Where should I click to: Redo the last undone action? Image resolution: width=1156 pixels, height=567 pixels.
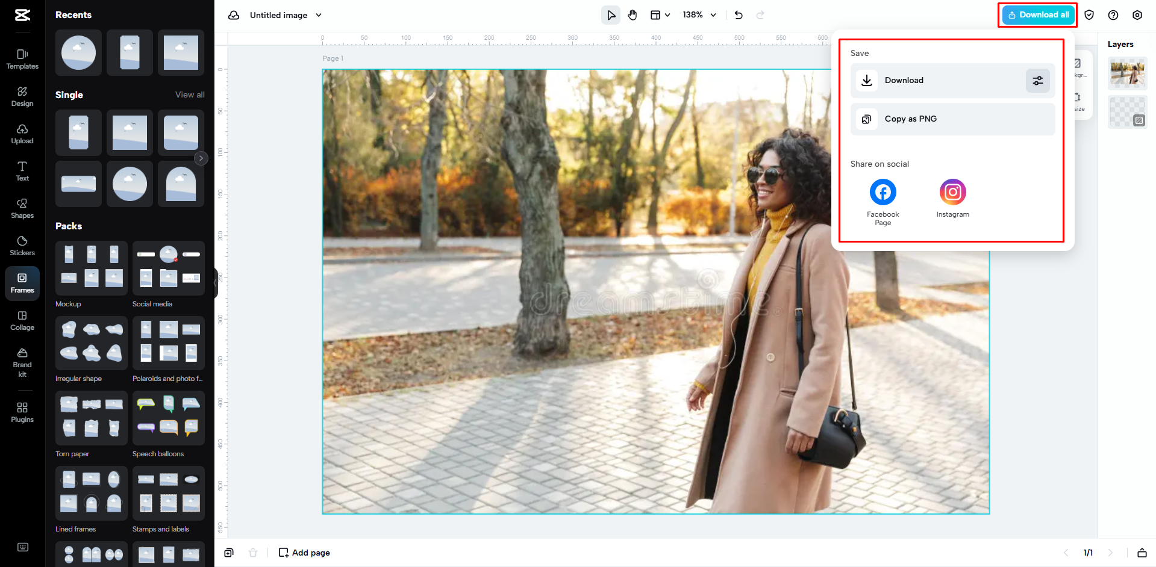[x=760, y=15]
